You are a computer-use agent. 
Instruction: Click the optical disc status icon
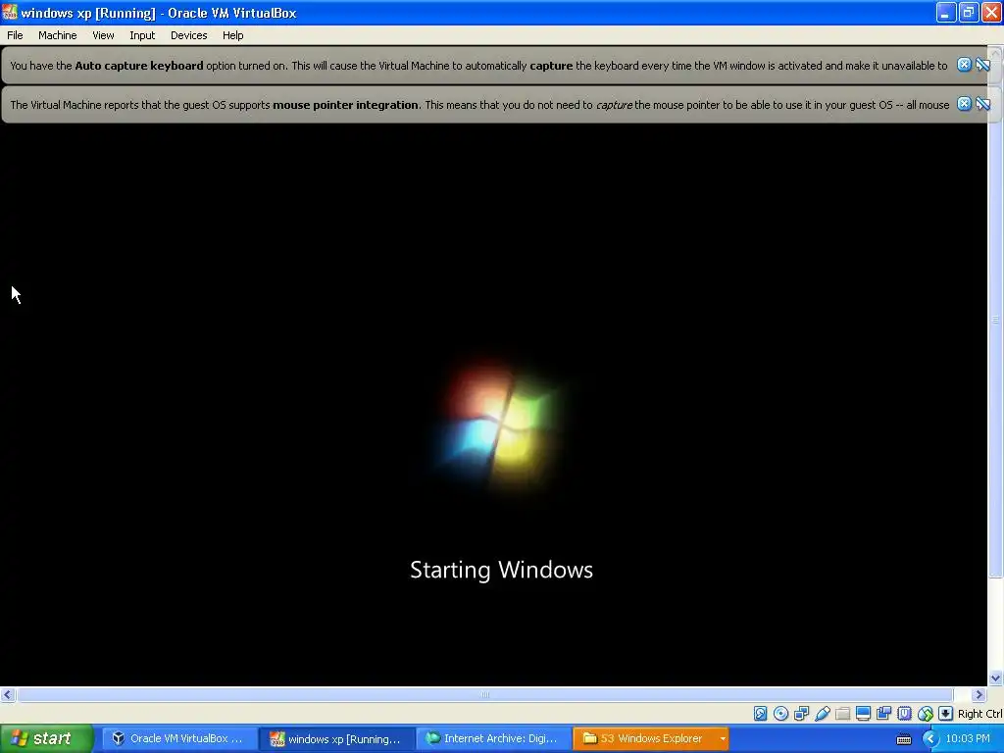780,714
